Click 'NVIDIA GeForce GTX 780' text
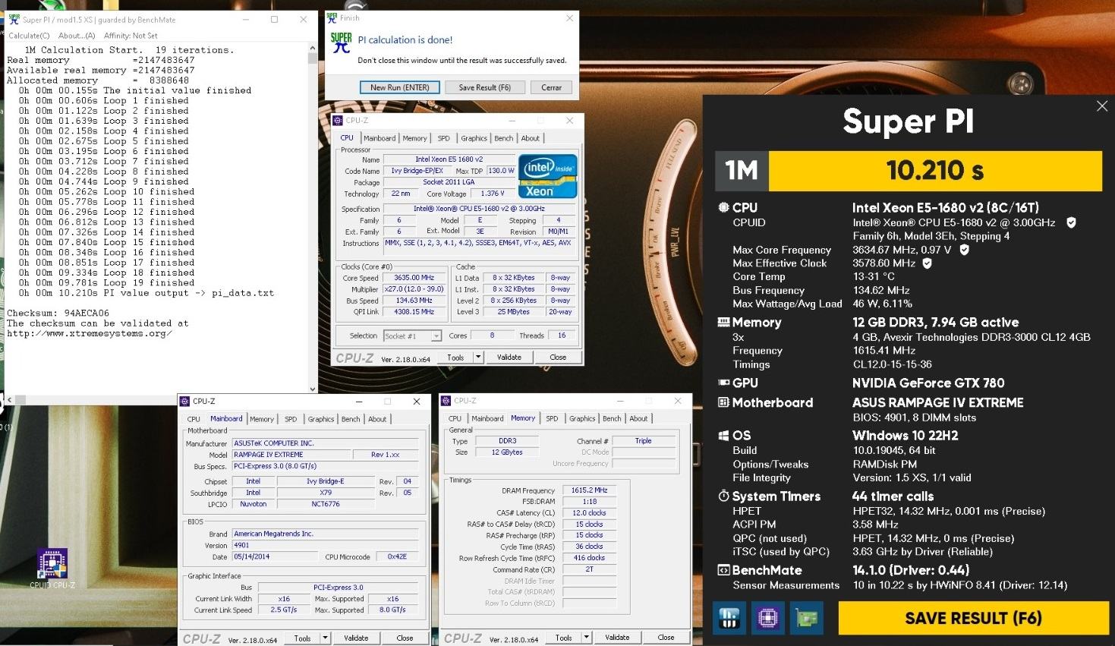Screen dimensions: 1115x646 pyautogui.click(x=928, y=383)
